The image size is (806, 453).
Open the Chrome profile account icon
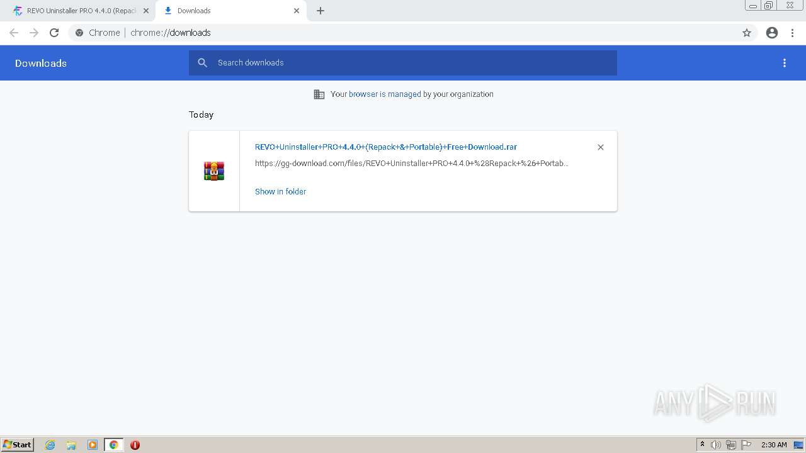tap(772, 33)
